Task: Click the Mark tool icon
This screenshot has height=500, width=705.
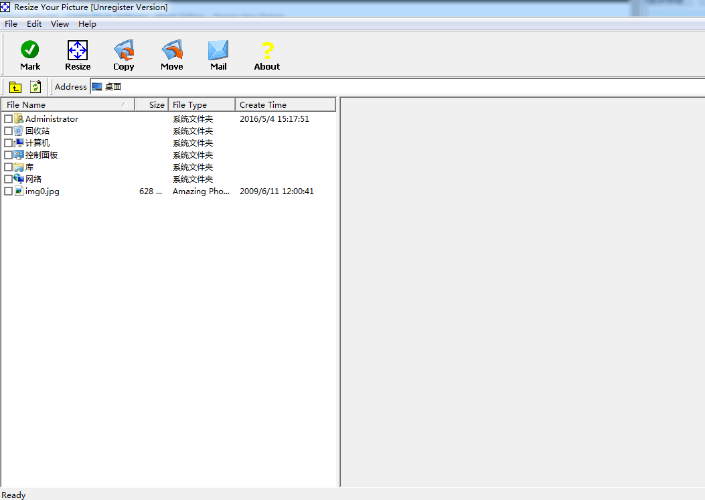Action: click(29, 48)
